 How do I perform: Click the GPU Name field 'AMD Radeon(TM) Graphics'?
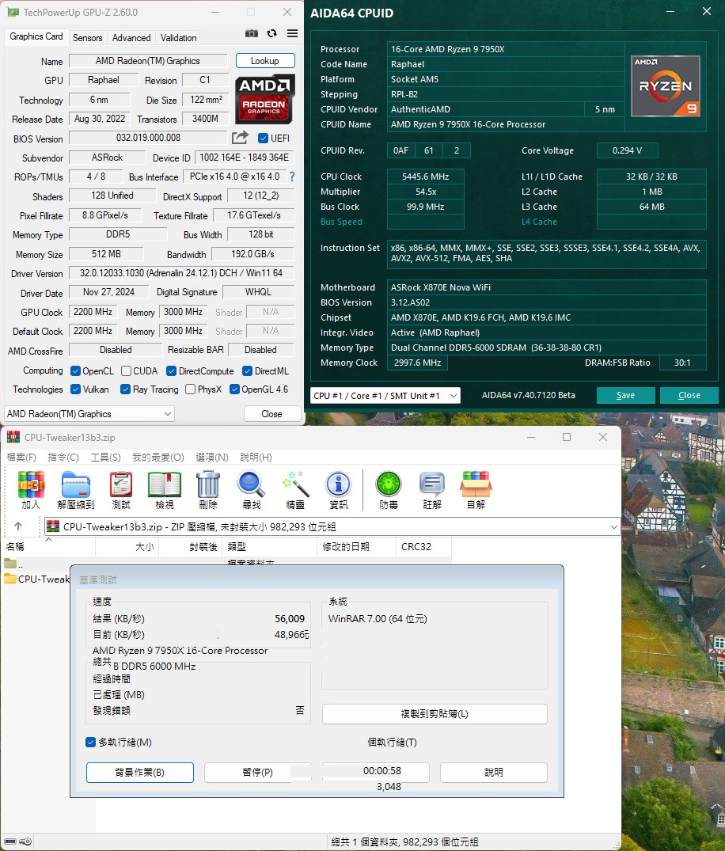(x=147, y=61)
